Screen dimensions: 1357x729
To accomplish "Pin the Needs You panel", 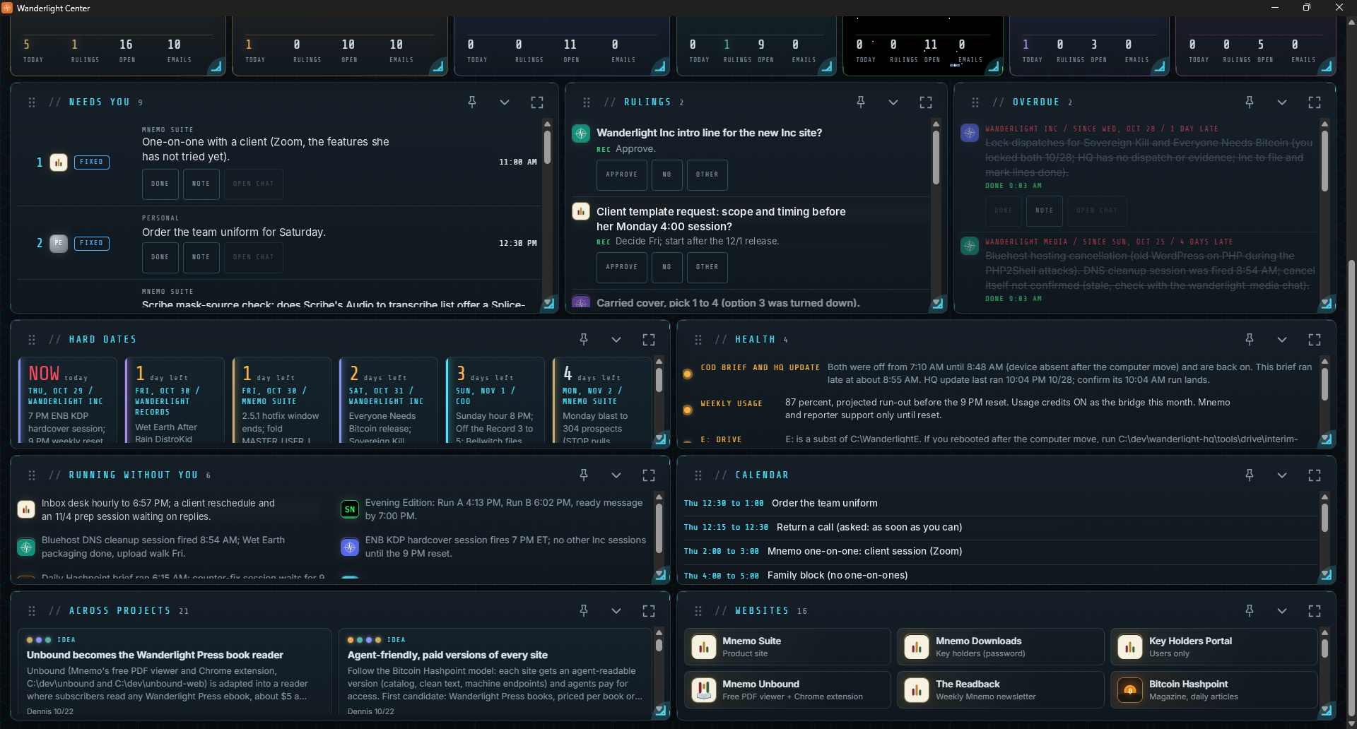I will pyautogui.click(x=472, y=102).
